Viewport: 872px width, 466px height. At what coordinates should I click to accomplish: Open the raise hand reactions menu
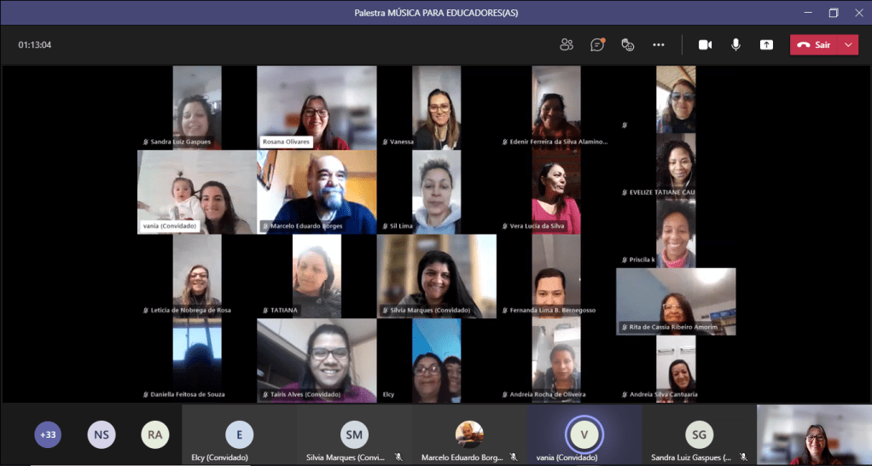[628, 44]
